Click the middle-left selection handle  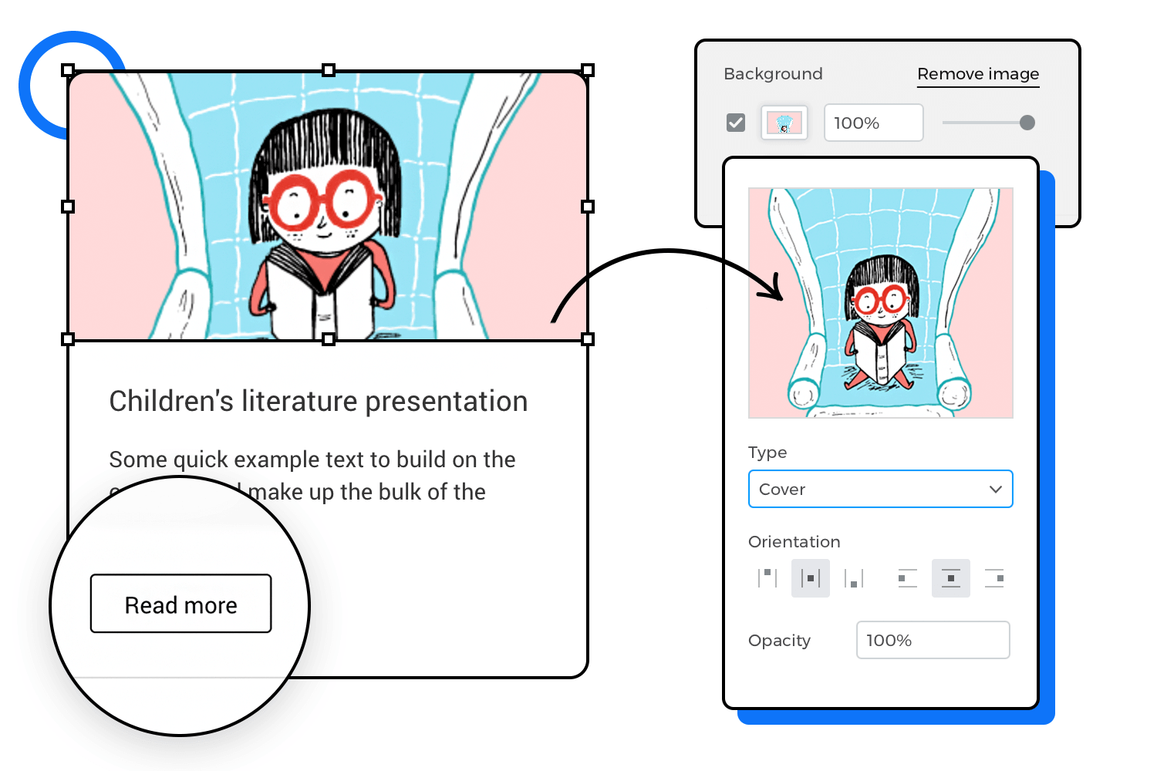[68, 206]
